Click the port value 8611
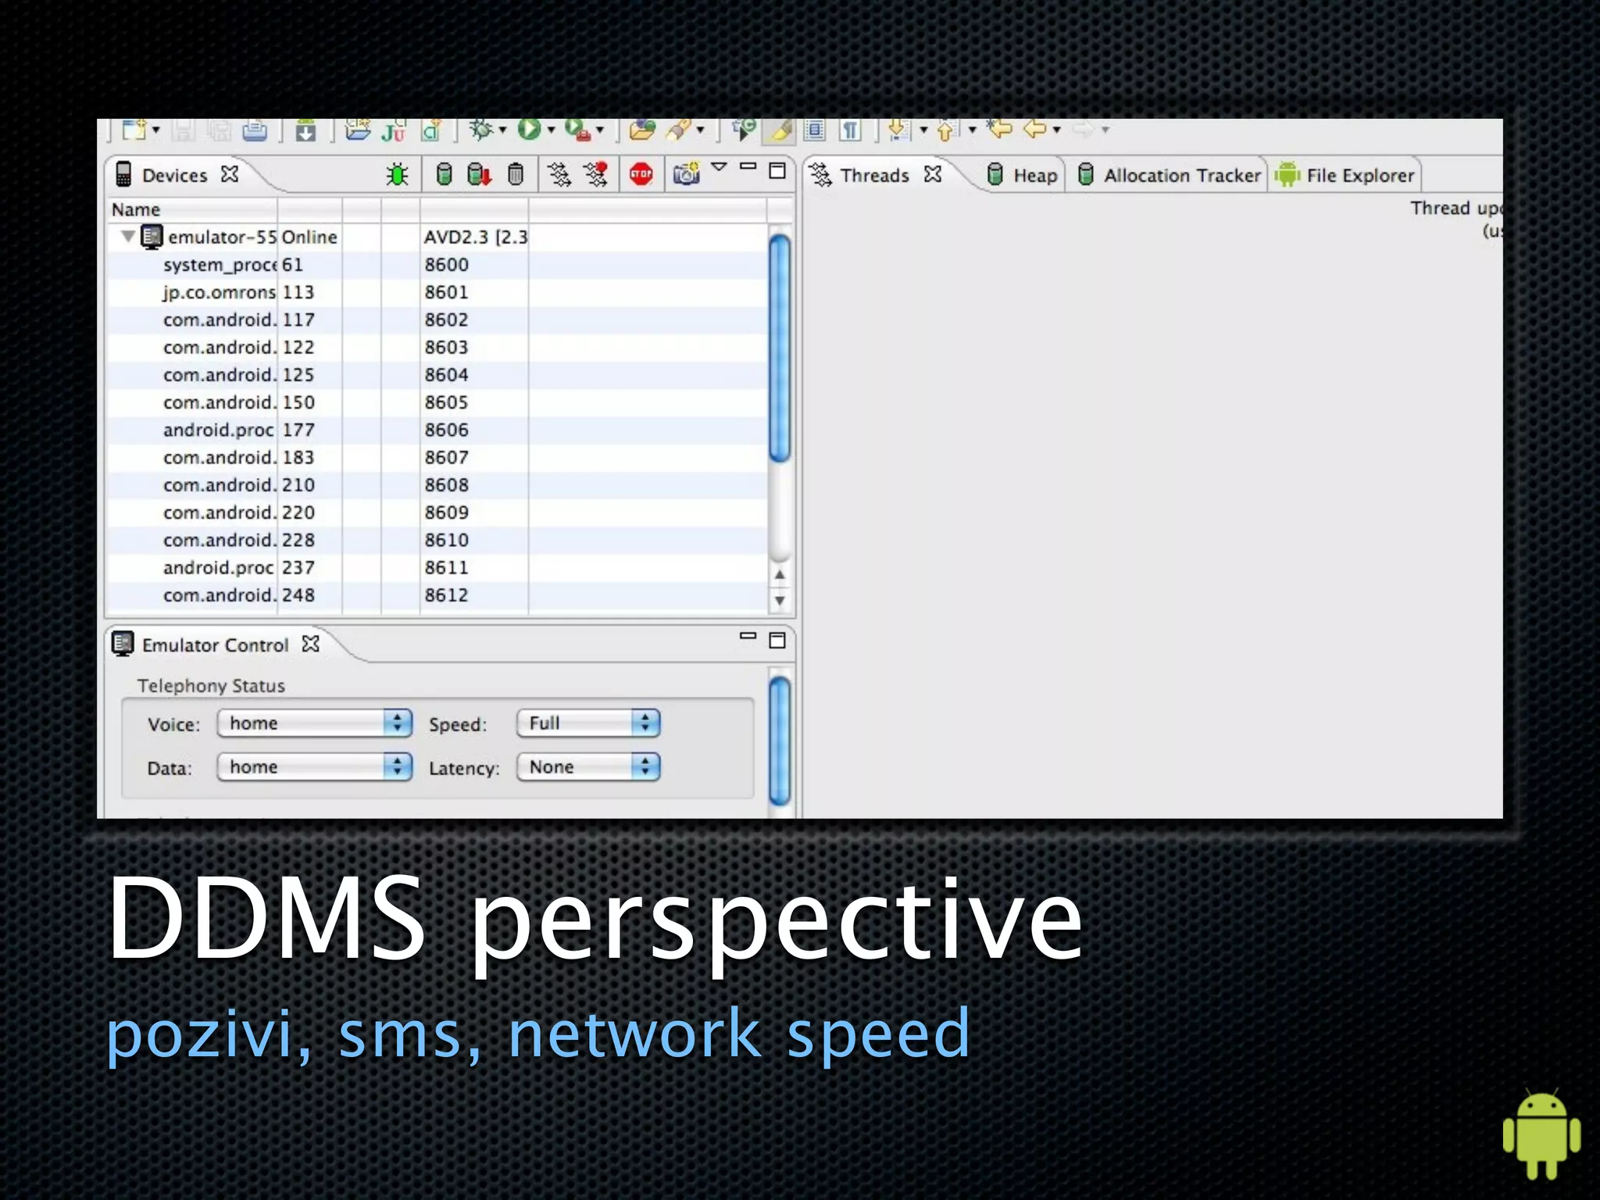 tap(446, 568)
